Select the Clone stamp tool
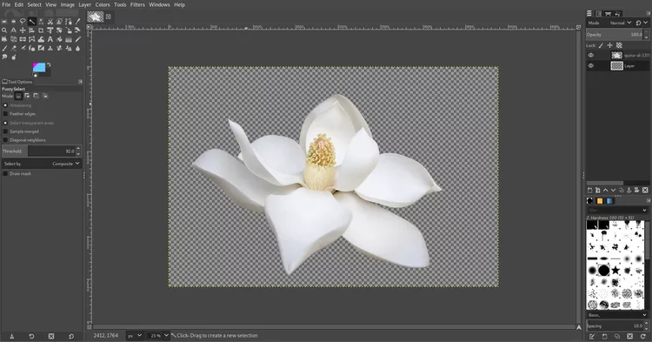 [x=50, y=48]
